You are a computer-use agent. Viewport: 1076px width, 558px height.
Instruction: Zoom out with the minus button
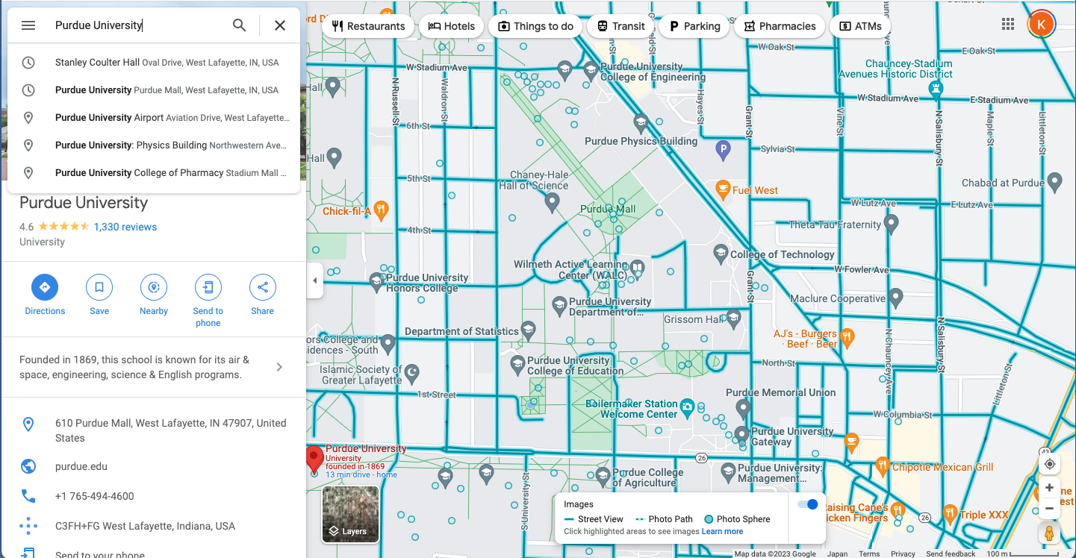coord(1049,509)
